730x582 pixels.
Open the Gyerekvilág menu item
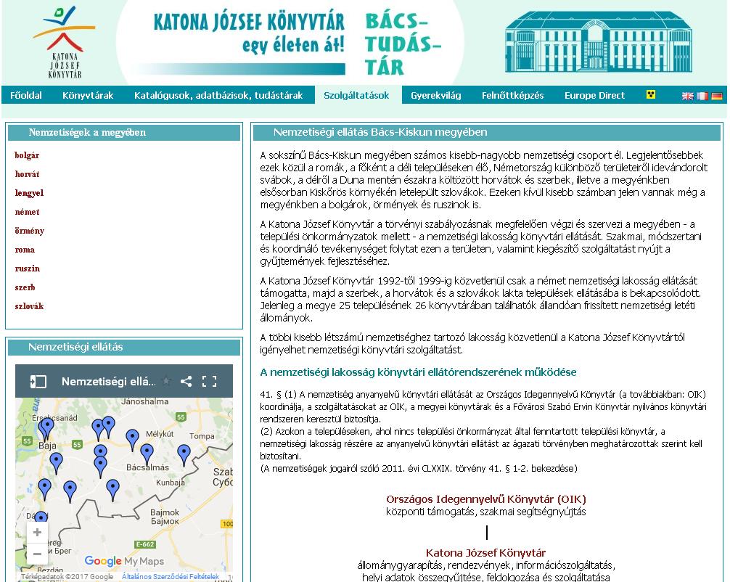436,96
